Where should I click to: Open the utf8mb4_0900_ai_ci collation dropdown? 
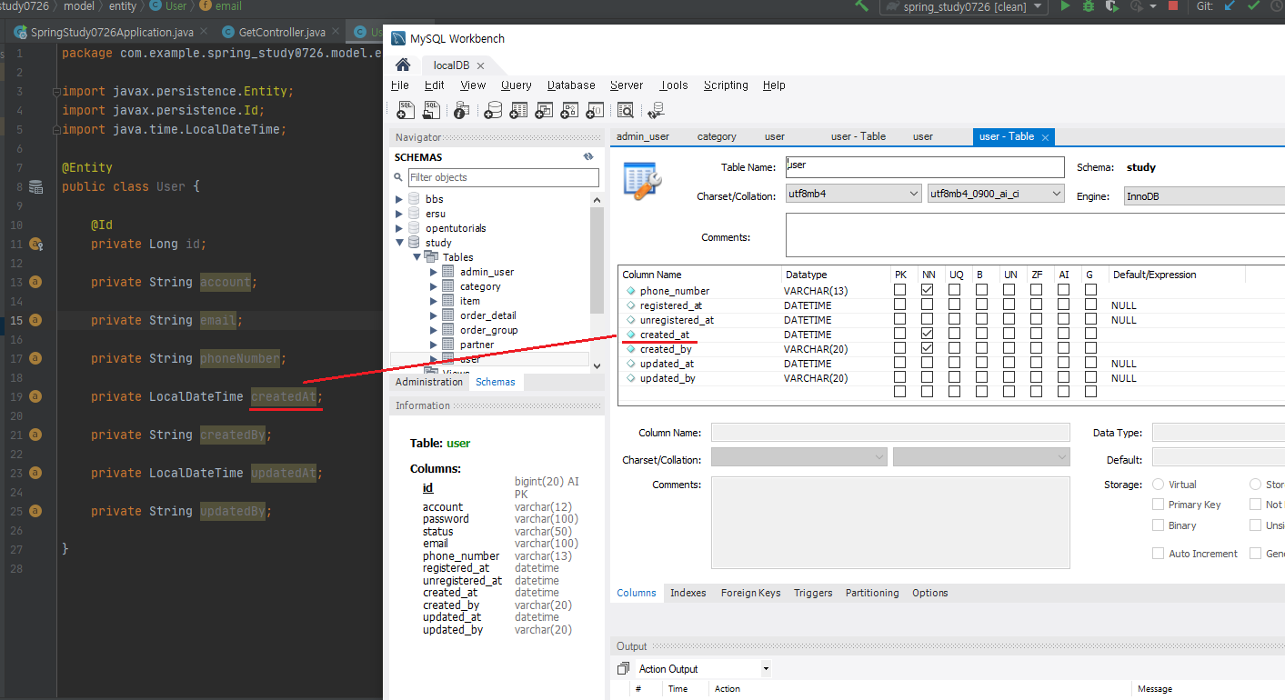996,194
